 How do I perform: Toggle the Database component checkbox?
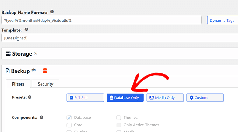point(69,118)
